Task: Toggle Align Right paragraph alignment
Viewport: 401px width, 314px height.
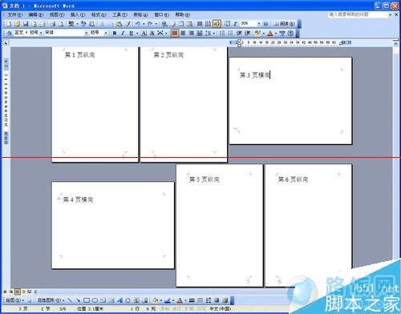Action: tap(192, 33)
